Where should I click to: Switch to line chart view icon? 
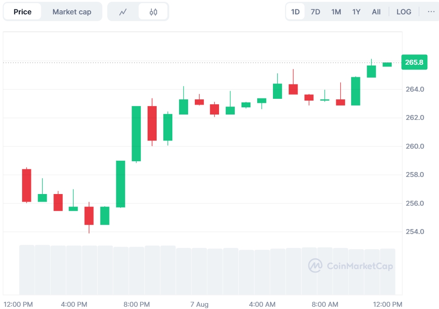[x=123, y=12]
